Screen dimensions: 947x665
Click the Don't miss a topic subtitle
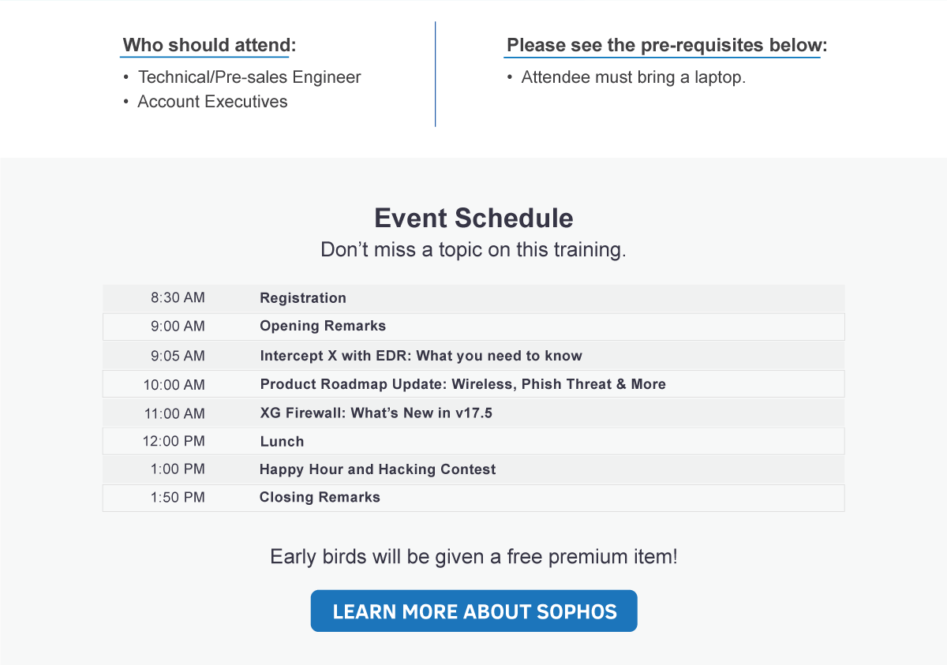pyautogui.click(x=473, y=250)
